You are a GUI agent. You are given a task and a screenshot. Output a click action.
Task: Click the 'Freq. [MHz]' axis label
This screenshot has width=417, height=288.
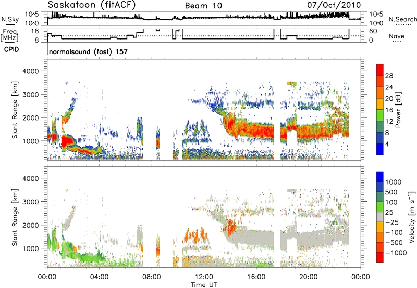[x=9, y=35]
